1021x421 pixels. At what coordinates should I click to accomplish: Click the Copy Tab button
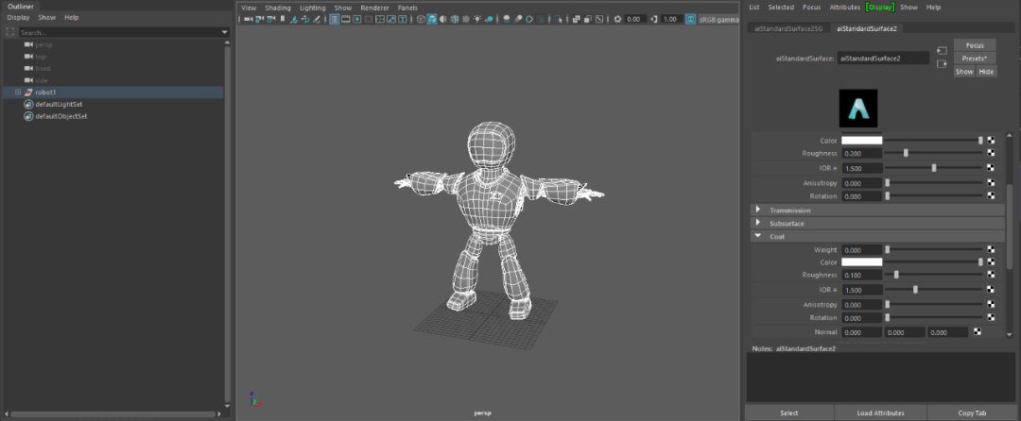pyautogui.click(x=972, y=413)
